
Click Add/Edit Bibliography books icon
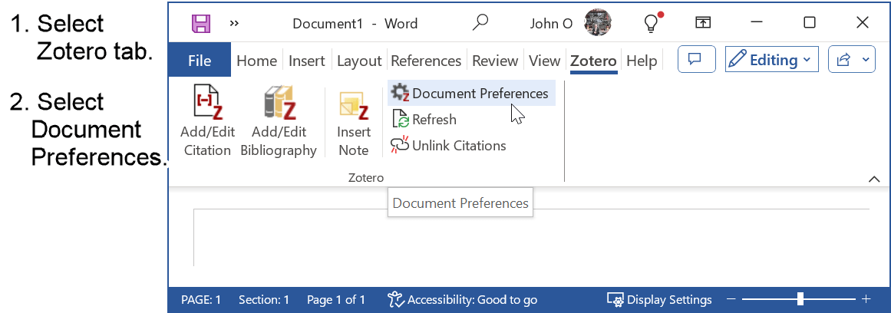(x=280, y=102)
